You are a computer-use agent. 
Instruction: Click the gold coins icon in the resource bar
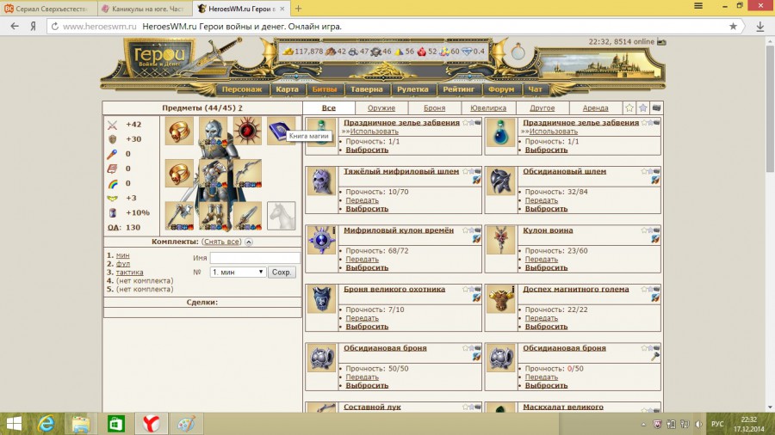pyautogui.click(x=288, y=52)
